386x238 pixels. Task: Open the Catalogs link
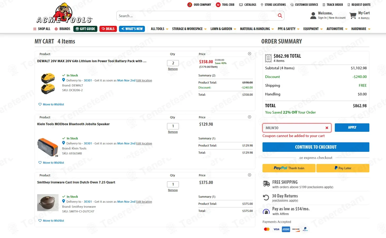(247, 5)
